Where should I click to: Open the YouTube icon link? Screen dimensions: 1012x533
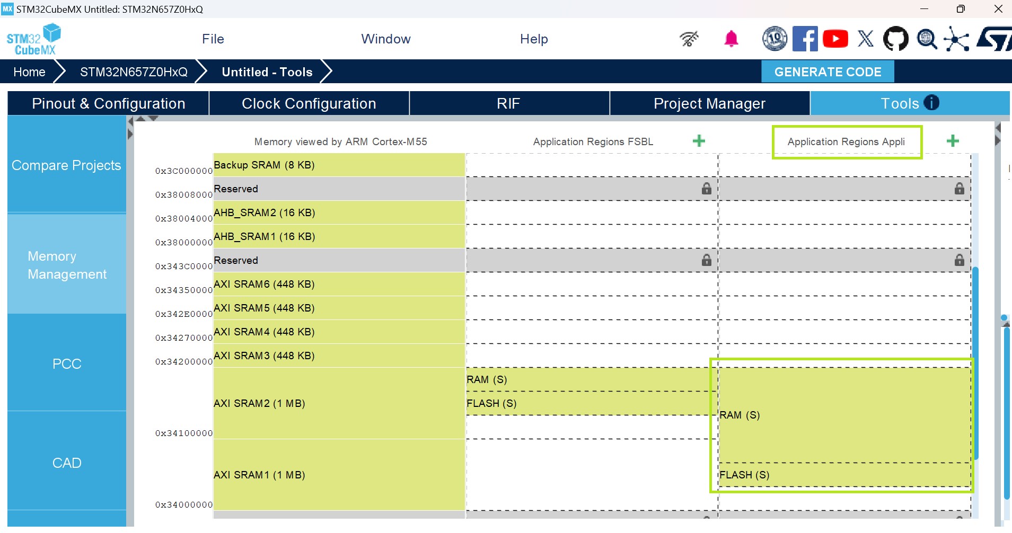(835, 39)
